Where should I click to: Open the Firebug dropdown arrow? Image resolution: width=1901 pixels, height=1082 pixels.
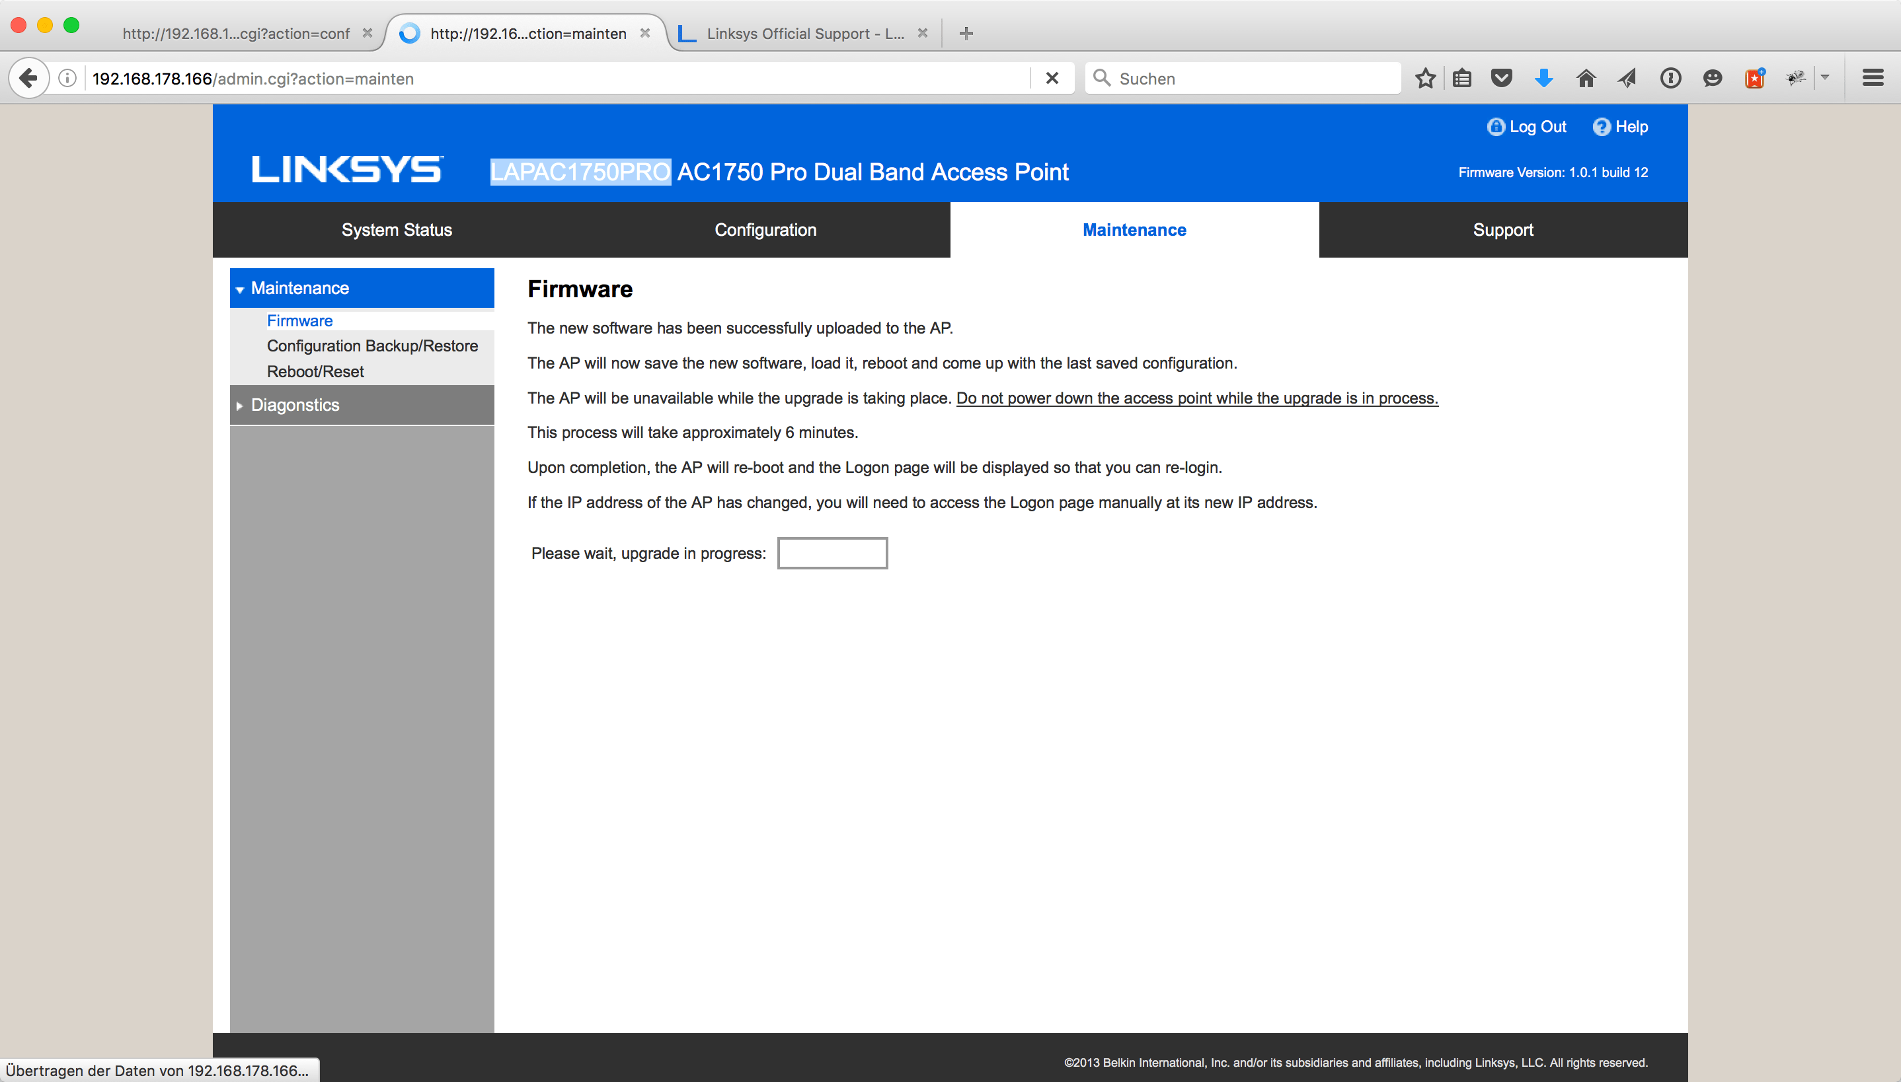coord(1824,77)
